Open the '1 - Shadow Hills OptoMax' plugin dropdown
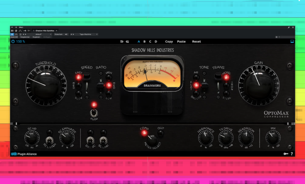This screenshot has height=184, width=305. (x=45, y=31)
